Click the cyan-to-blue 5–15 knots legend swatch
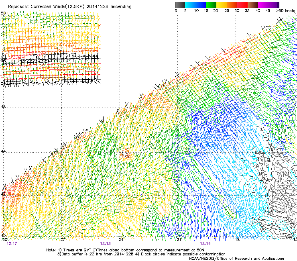 (x=195, y=5)
